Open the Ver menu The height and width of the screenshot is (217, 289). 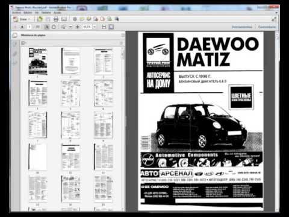pos(37,13)
